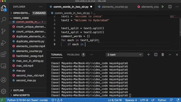
Task: Click breadcrumb comm_words_in_two_str.py file name
Action: [x=72, y=13]
